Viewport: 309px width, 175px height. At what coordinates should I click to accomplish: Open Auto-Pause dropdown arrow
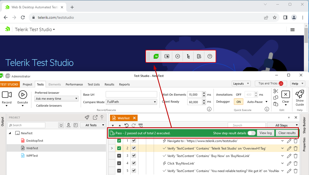tap(266, 102)
